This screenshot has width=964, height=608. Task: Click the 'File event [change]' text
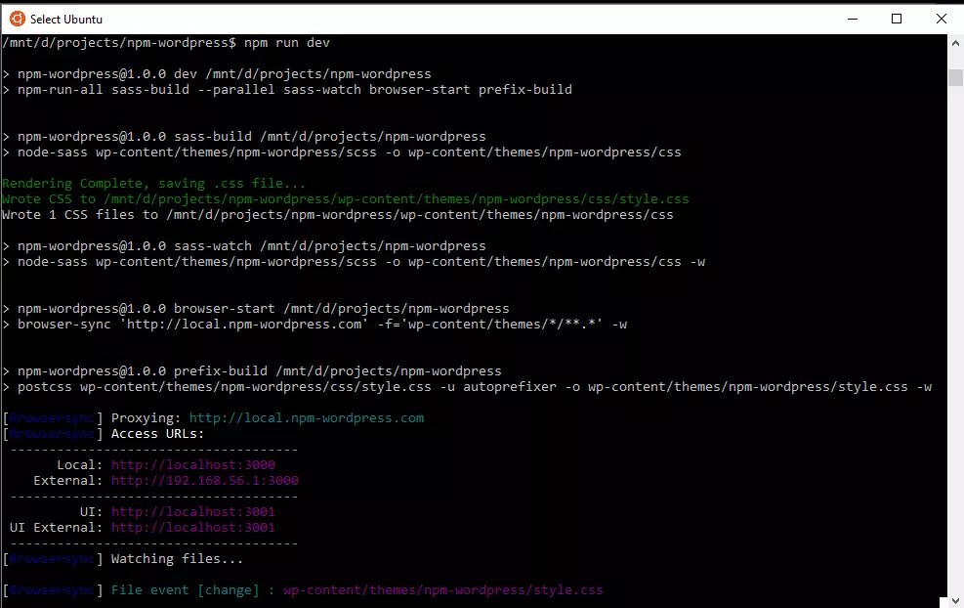pyautogui.click(x=185, y=590)
